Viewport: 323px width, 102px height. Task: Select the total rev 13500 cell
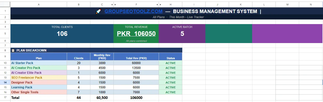tap(136, 68)
